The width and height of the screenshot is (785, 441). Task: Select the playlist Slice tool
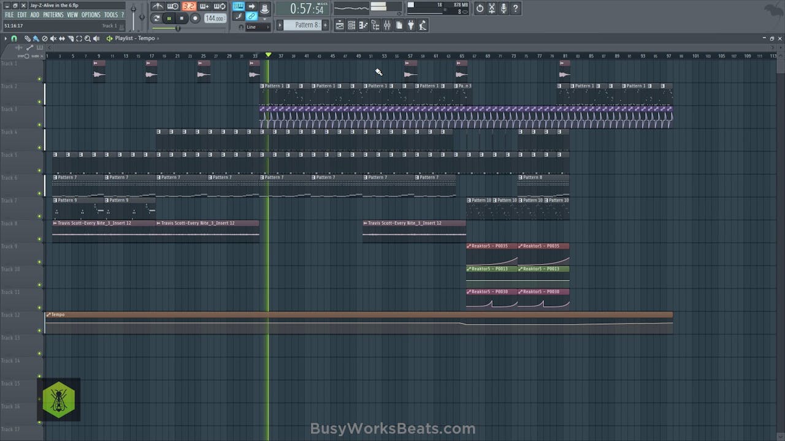pyautogui.click(x=71, y=39)
